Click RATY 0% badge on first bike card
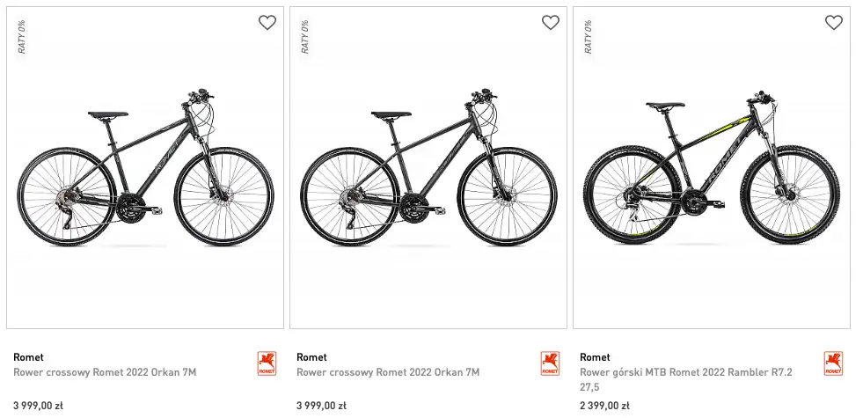Screen dimensions: 863x418 [22, 36]
